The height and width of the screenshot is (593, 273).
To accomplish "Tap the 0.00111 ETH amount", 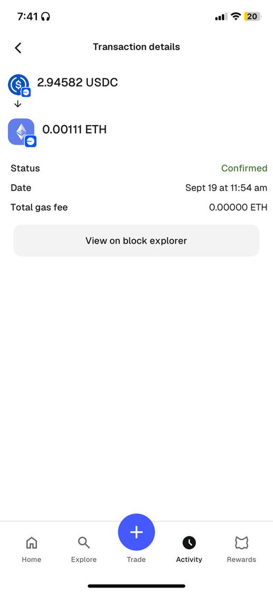I will [74, 129].
